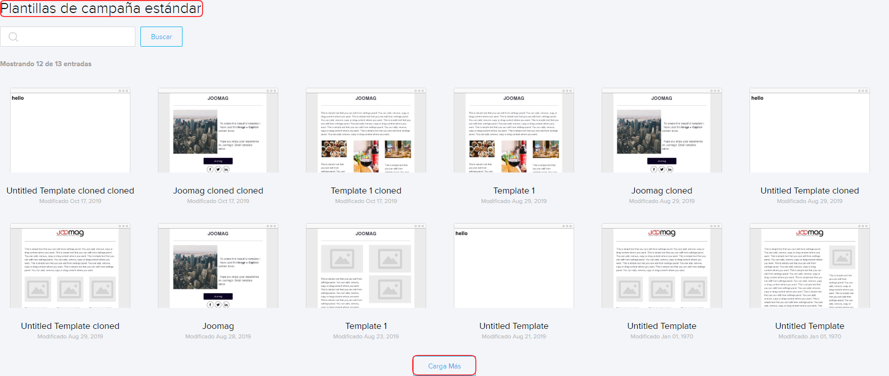Click options dots on Template 1 modified Aug 23

419,226
